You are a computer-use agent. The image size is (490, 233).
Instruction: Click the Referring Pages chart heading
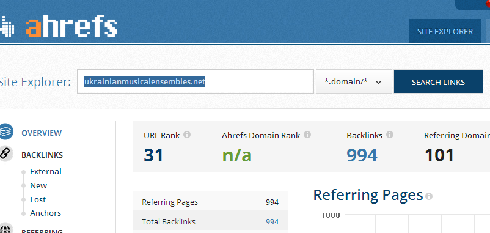368,195
